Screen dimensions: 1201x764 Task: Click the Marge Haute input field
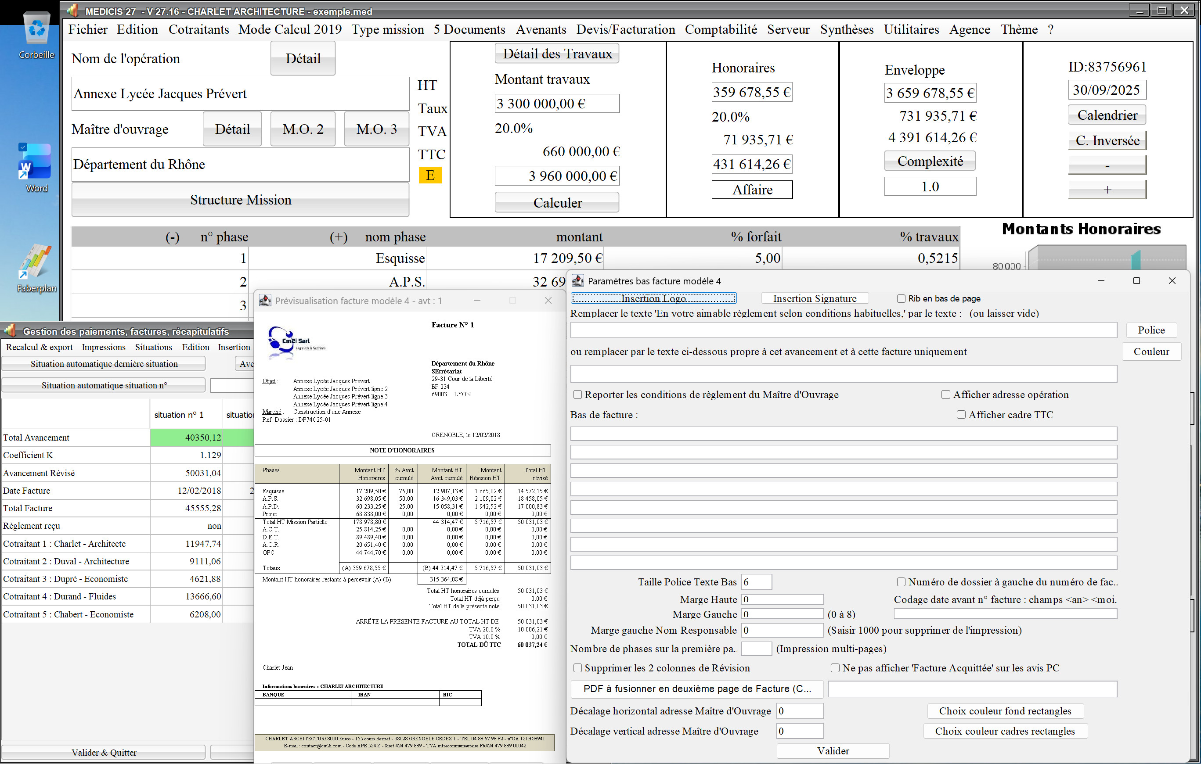(782, 599)
